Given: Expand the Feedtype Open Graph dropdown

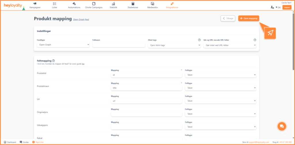Looking at the screenshot, I should click(x=63, y=45).
